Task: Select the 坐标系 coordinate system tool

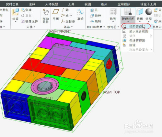Action: point(68,21)
